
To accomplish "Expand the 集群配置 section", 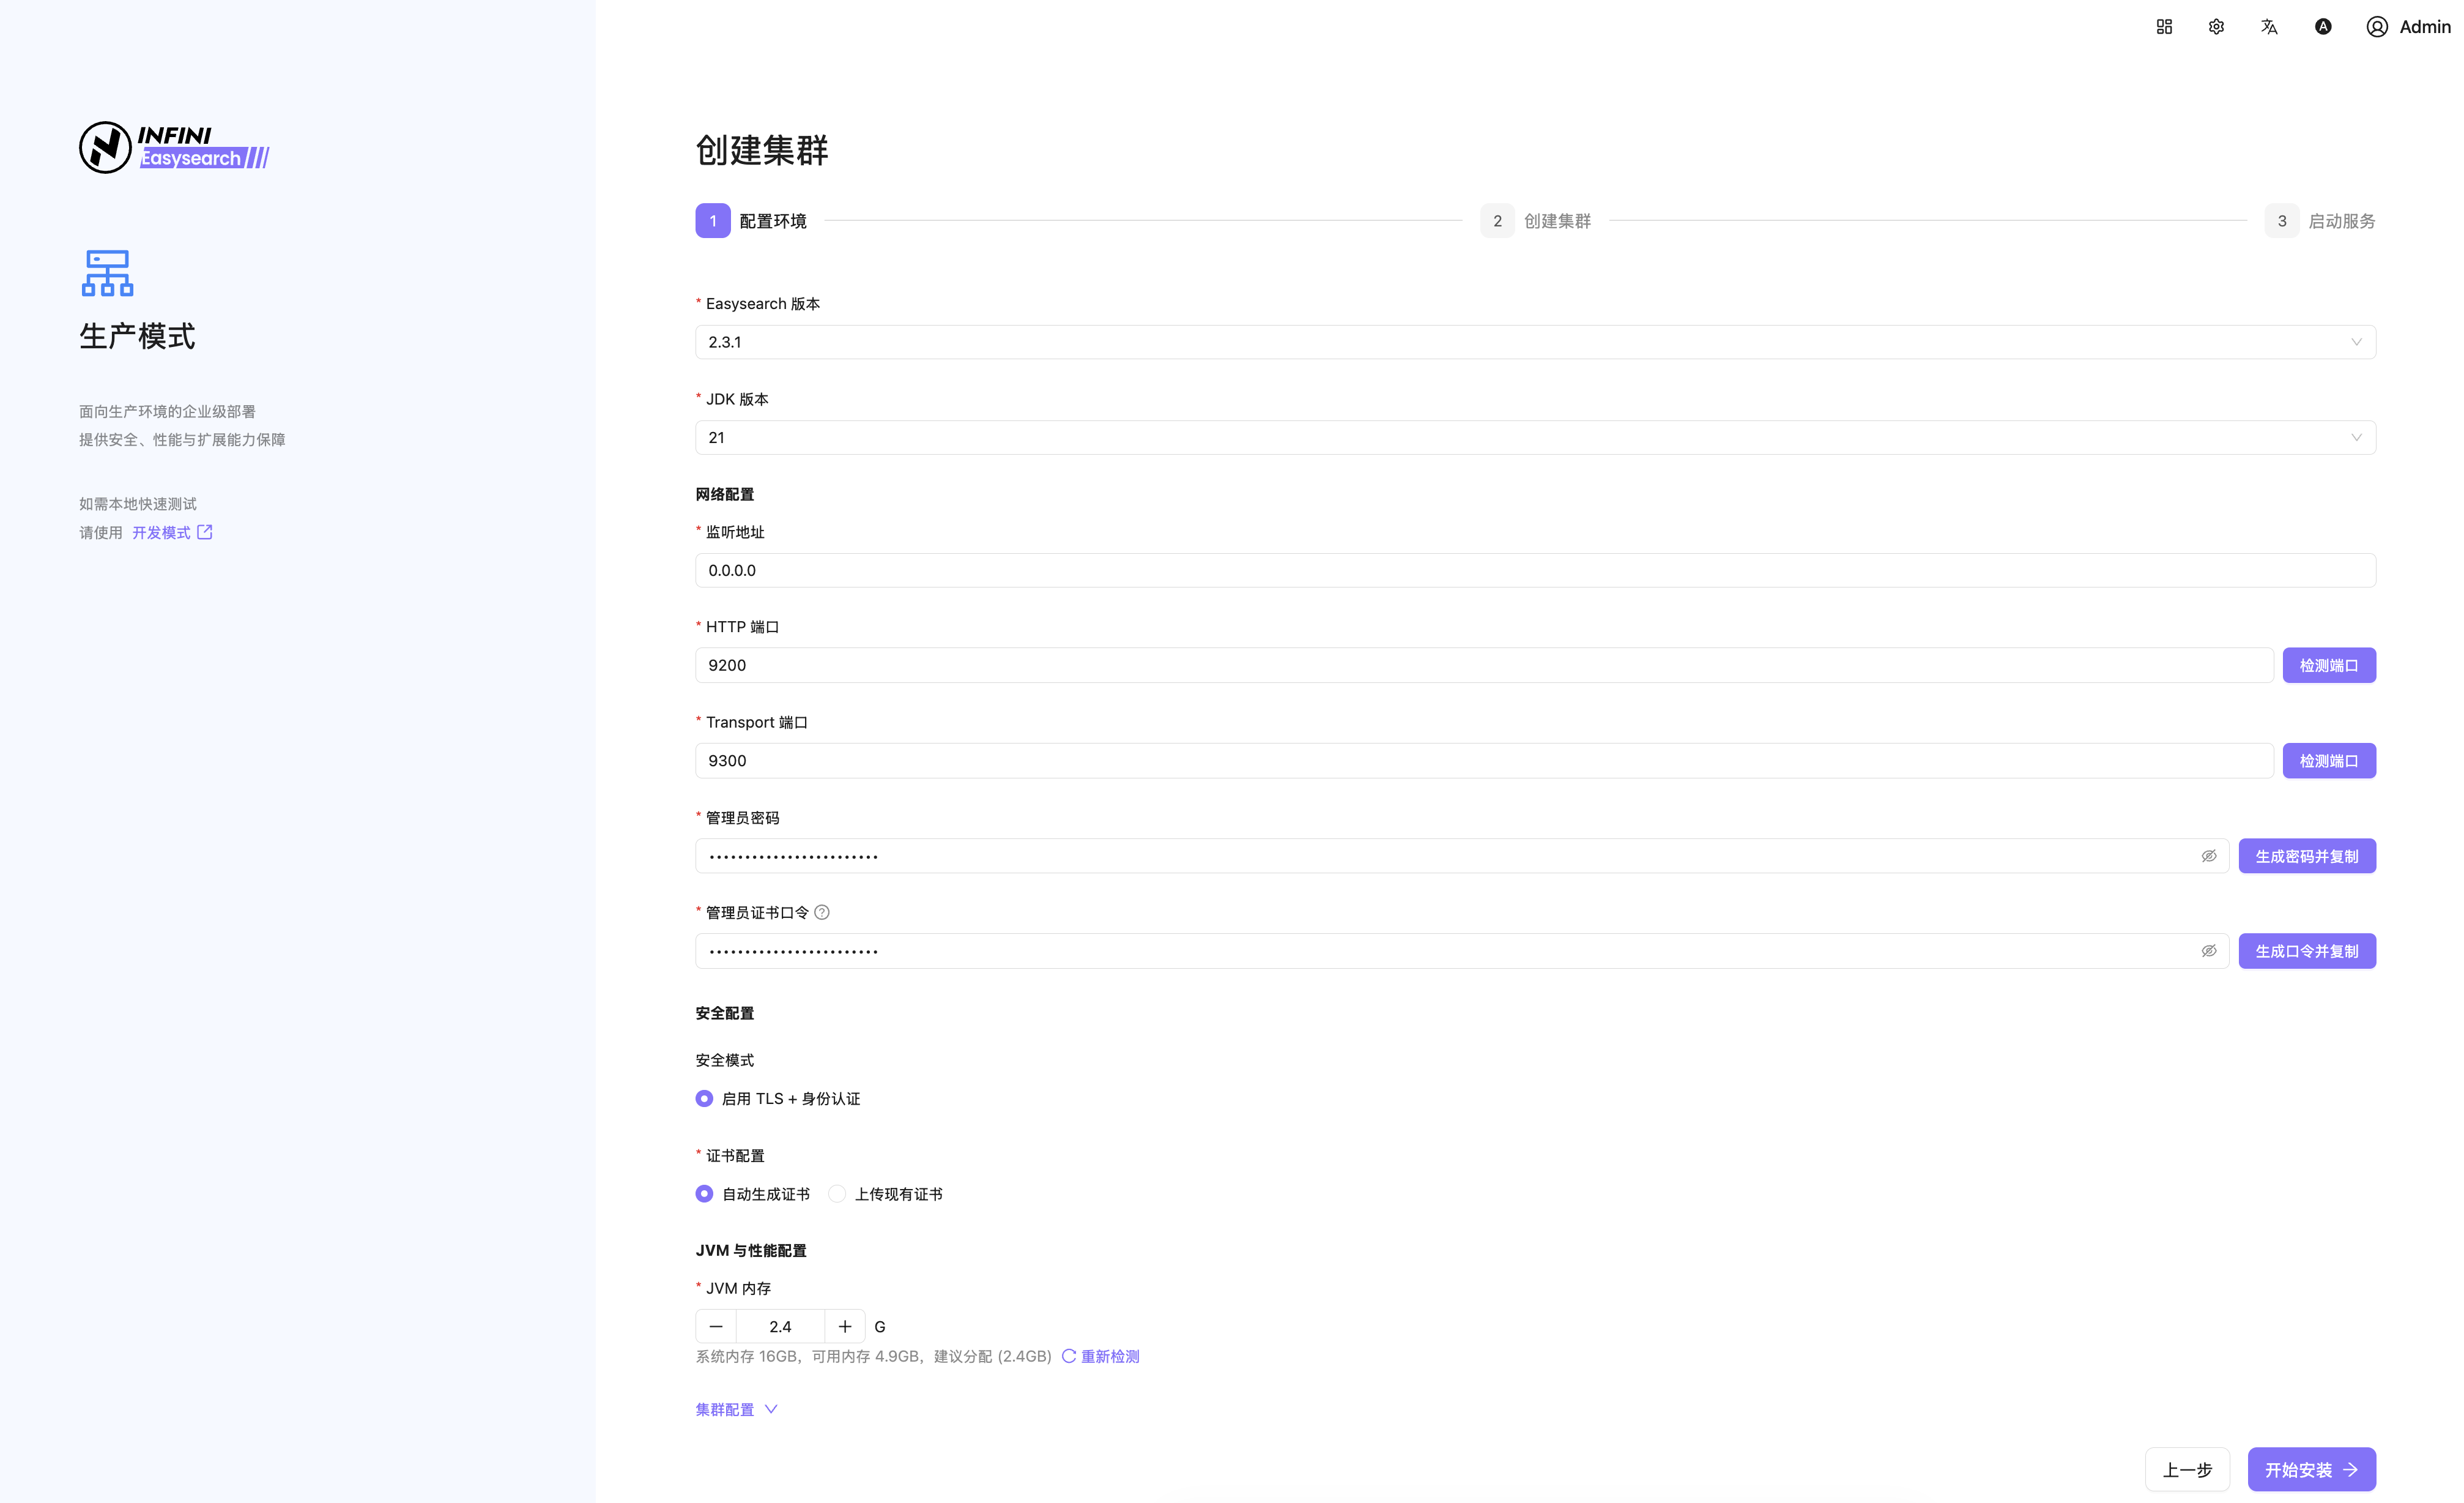I will point(737,1409).
